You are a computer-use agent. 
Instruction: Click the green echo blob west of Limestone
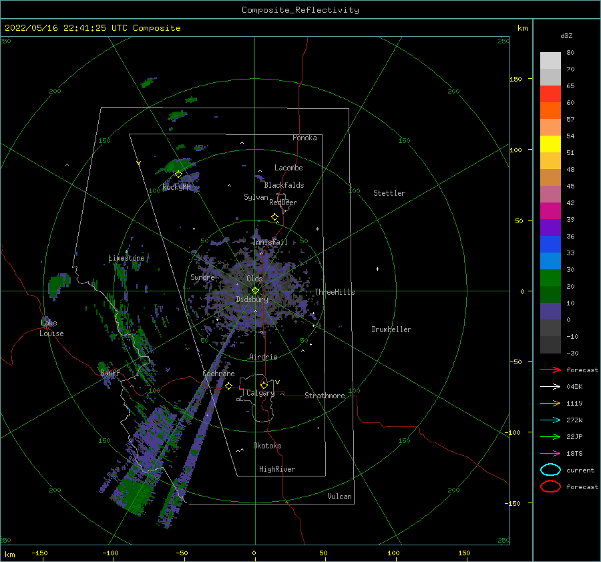coord(59,285)
